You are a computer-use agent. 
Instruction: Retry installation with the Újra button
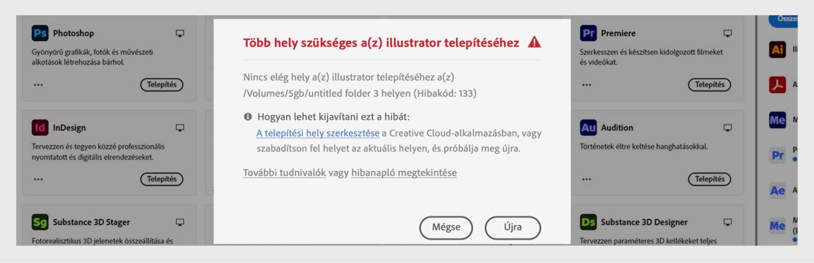(513, 227)
